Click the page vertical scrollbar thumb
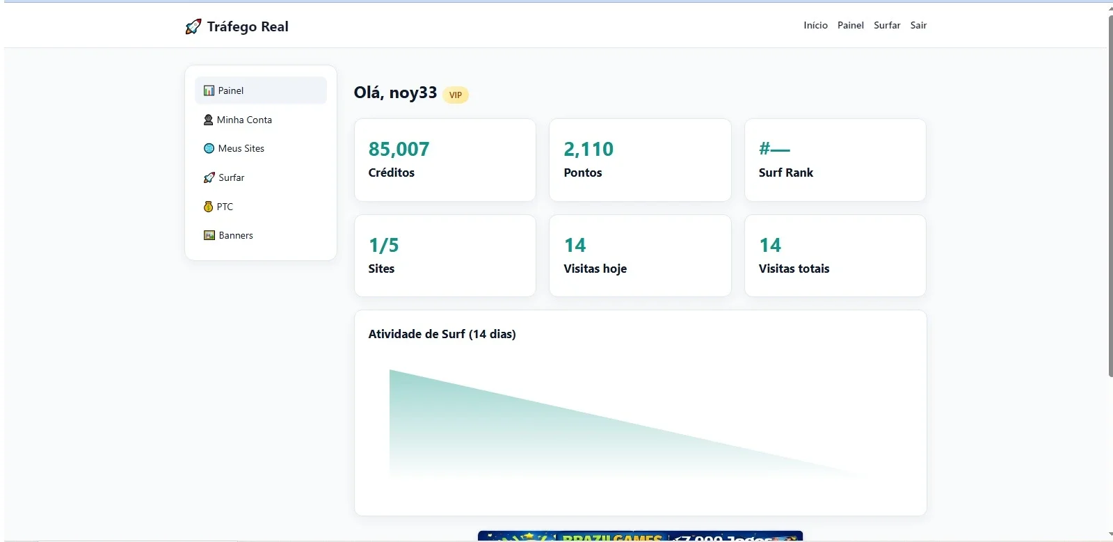 click(x=1110, y=196)
